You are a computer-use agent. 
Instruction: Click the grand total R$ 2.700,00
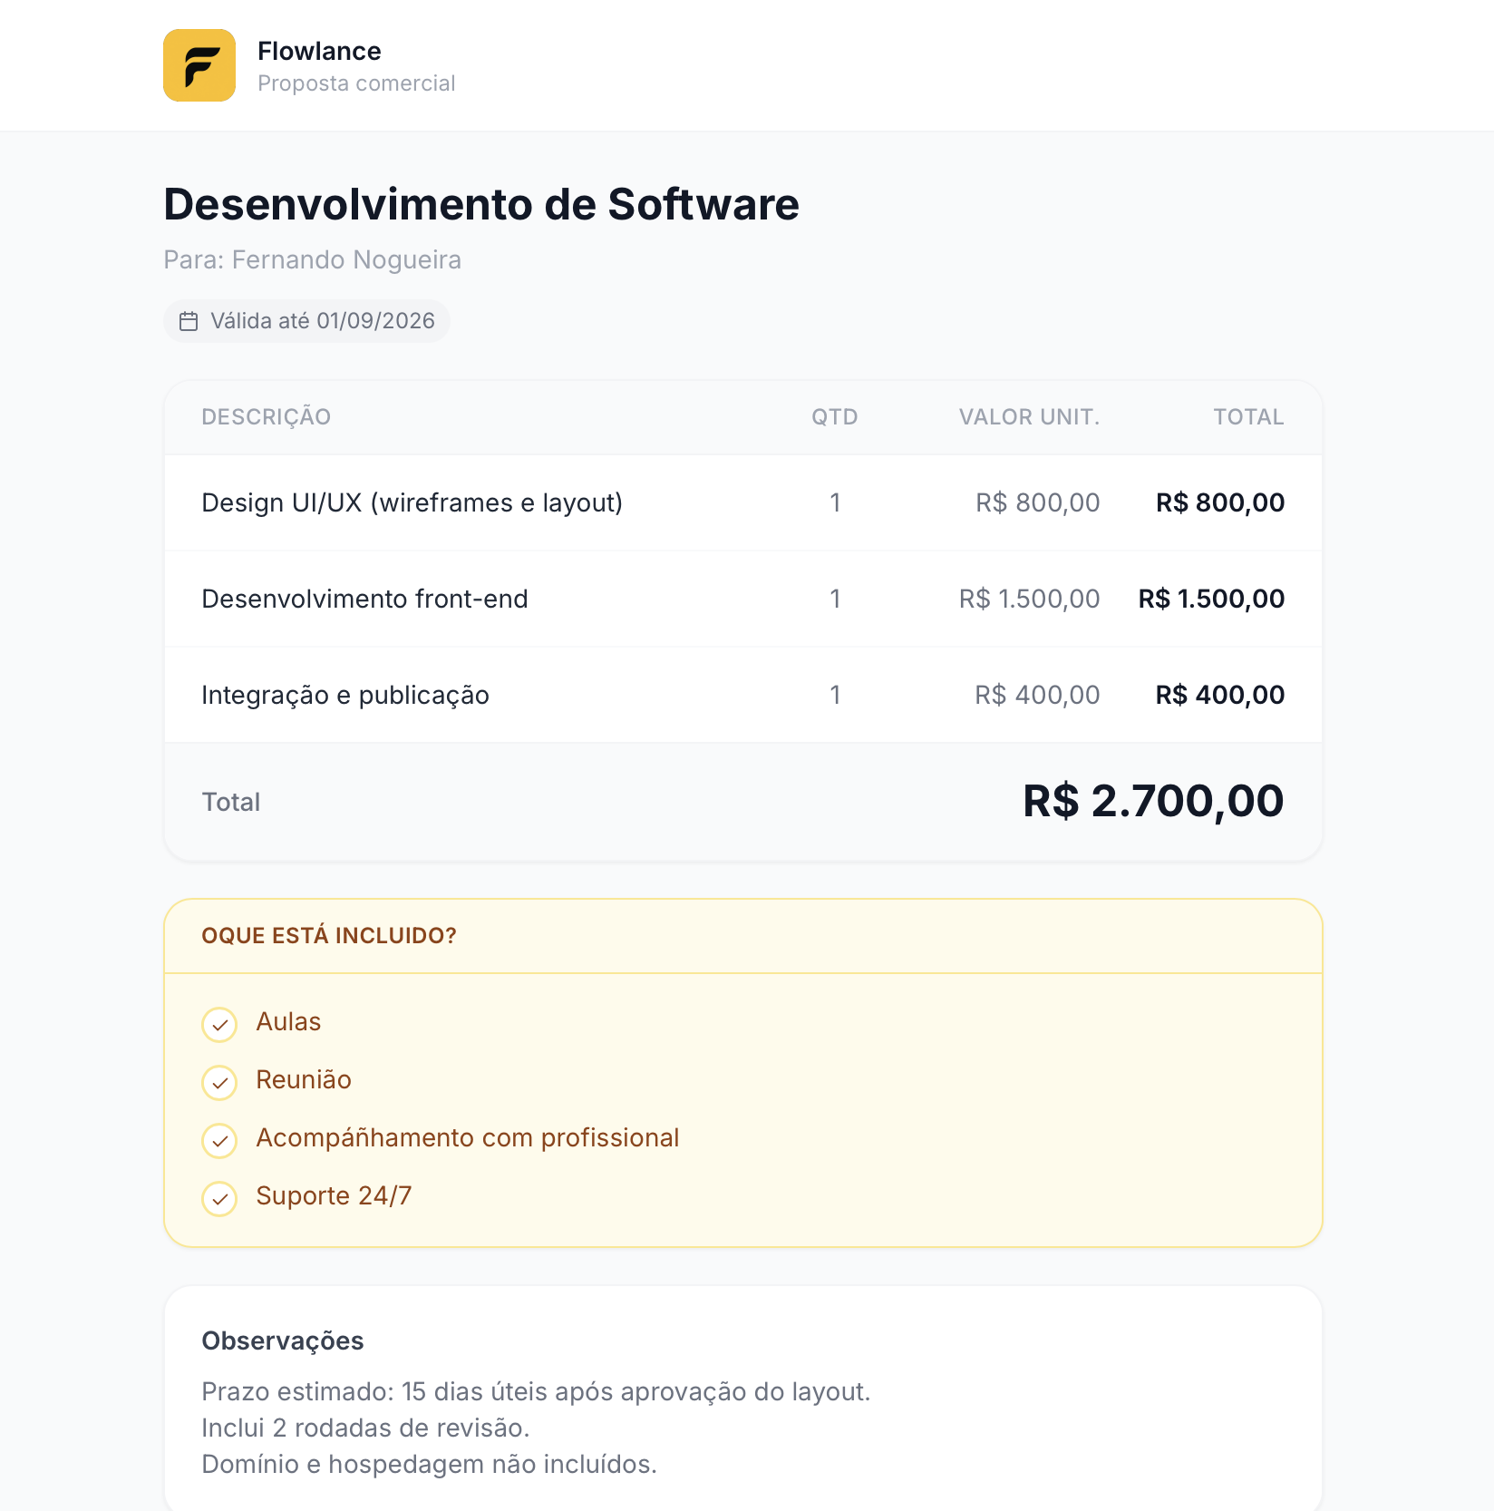point(1153,802)
